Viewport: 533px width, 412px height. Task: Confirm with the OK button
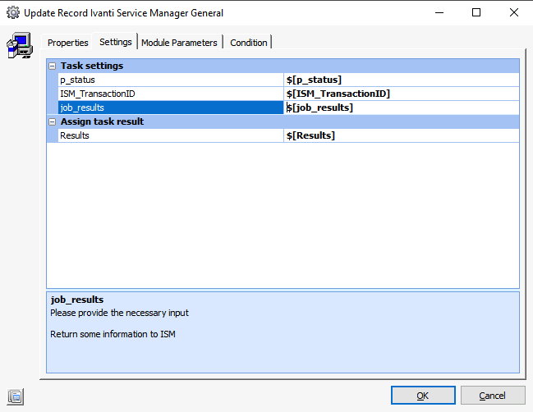tap(423, 396)
